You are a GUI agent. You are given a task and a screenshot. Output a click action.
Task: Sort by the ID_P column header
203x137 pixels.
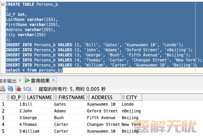pos(14,98)
